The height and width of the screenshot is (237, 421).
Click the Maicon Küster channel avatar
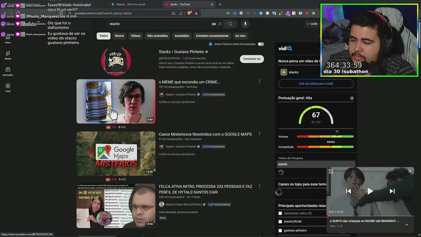click(161, 204)
